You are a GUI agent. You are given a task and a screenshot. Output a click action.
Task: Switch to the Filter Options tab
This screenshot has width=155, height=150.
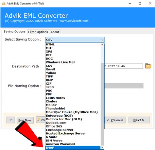38,32
